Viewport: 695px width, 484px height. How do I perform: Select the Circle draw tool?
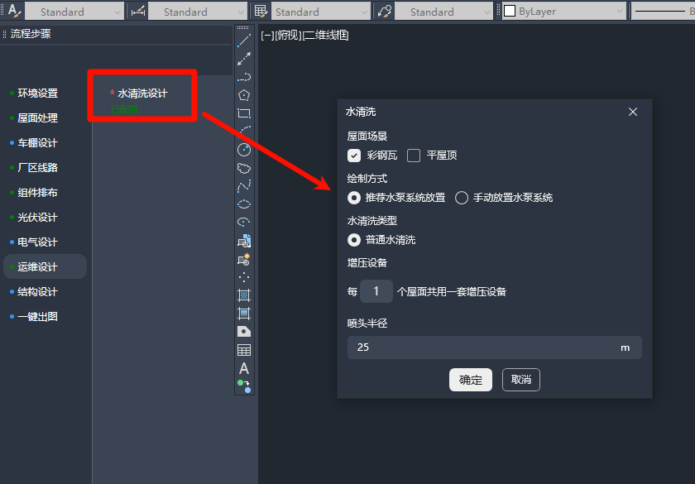(x=244, y=150)
